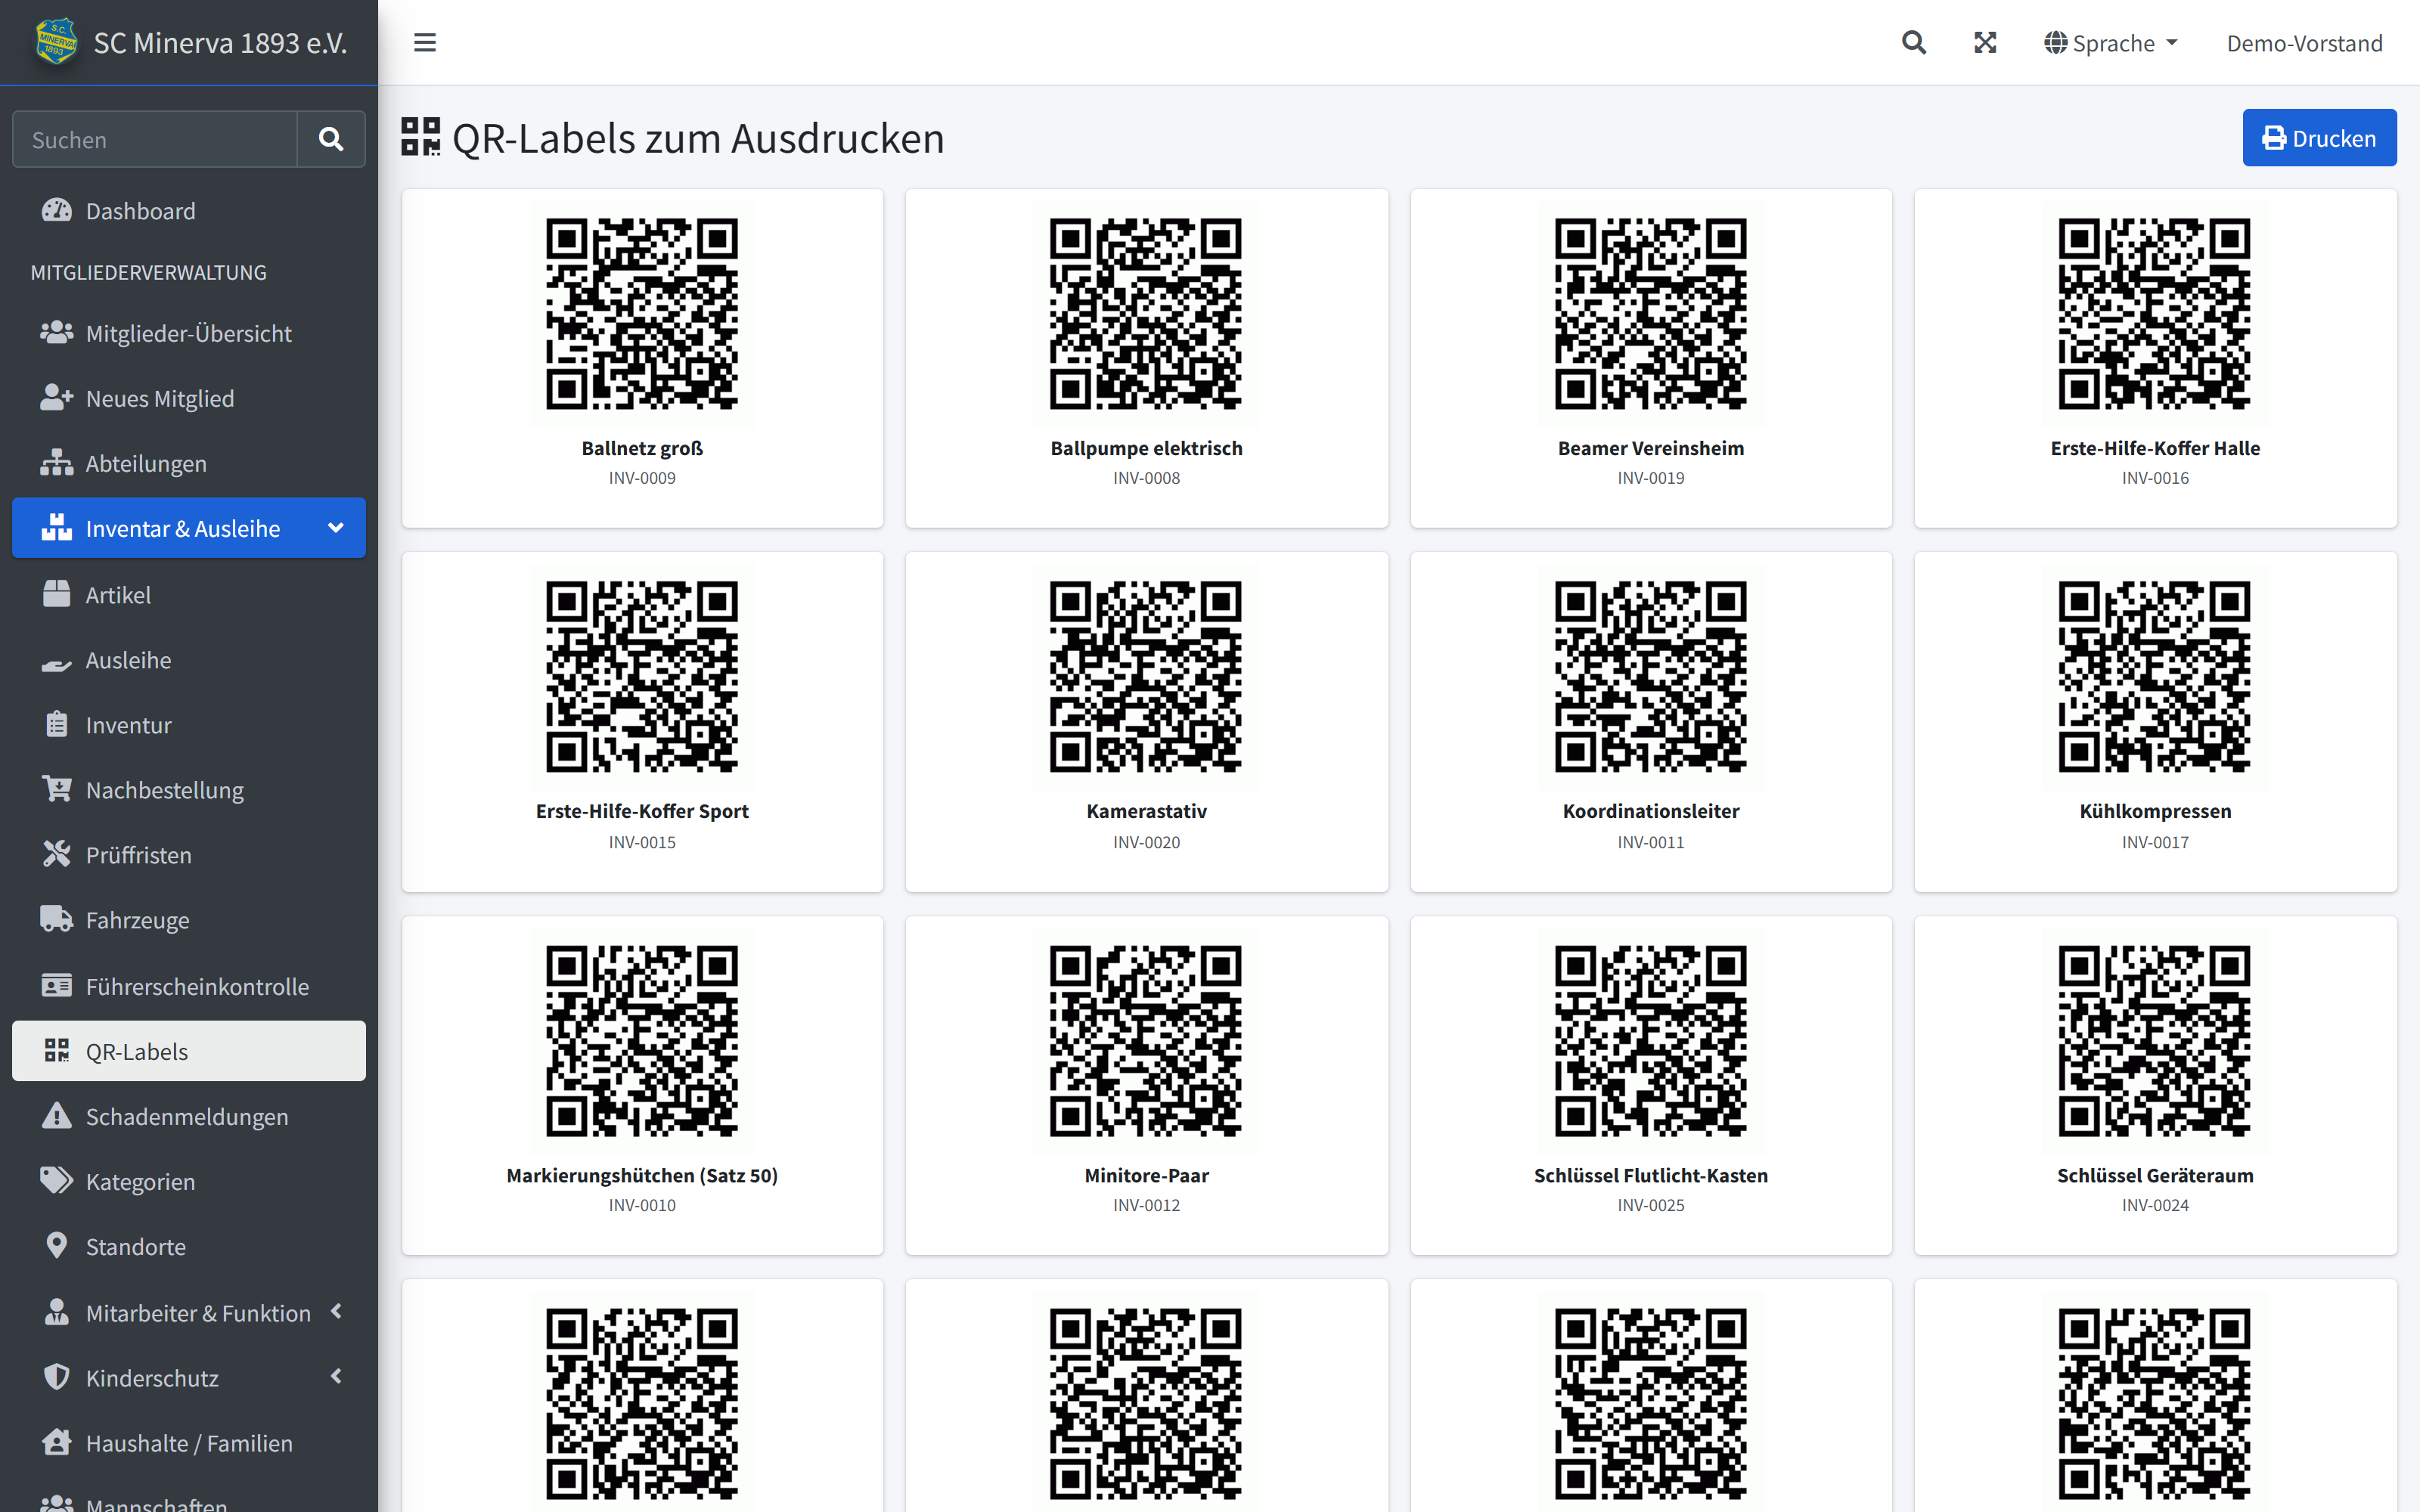The width and height of the screenshot is (2420, 1512).
Task: Click the INV-0024 inventory number text
Action: (x=2155, y=1205)
